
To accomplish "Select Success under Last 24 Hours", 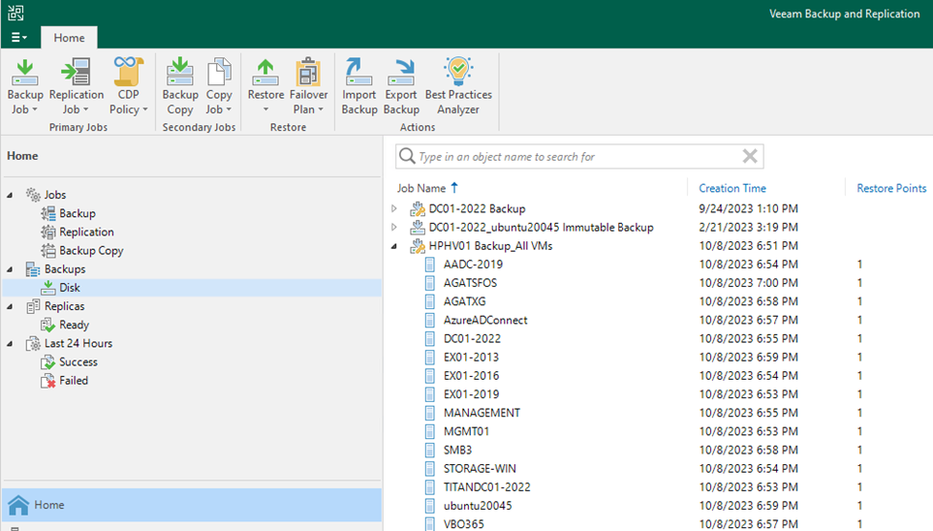I will pyautogui.click(x=78, y=362).
